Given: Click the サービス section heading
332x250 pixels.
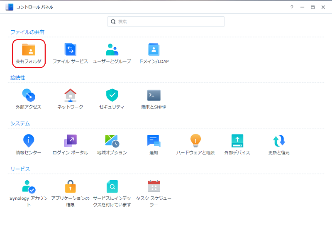Looking at the screenshot, I should pyautogui.click(x=20, y=169).
